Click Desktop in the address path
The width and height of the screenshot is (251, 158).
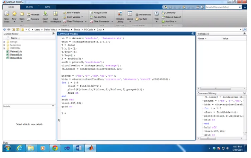65,29
